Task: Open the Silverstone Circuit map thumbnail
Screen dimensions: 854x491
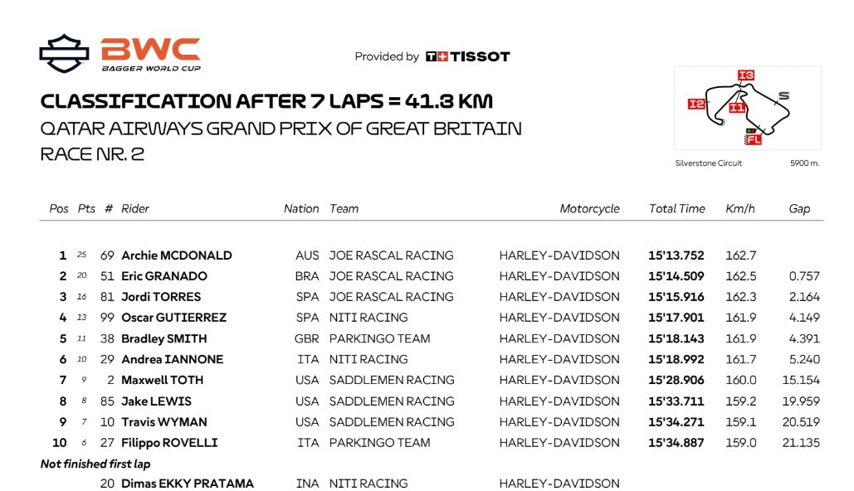Action: click(747, 108)
